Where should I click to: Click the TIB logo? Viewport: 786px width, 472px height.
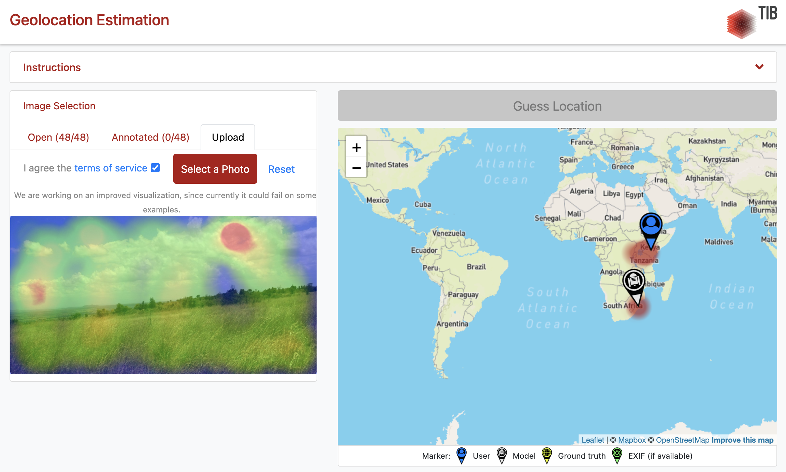tap(751, 22)
